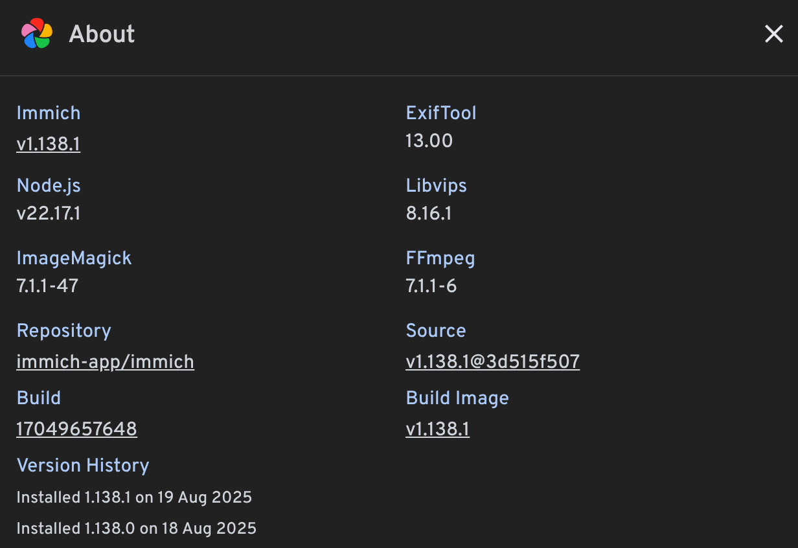Click the FFmpeg version 7.1.1-6 value
This screenshot has height=548, width=798.
431,286
